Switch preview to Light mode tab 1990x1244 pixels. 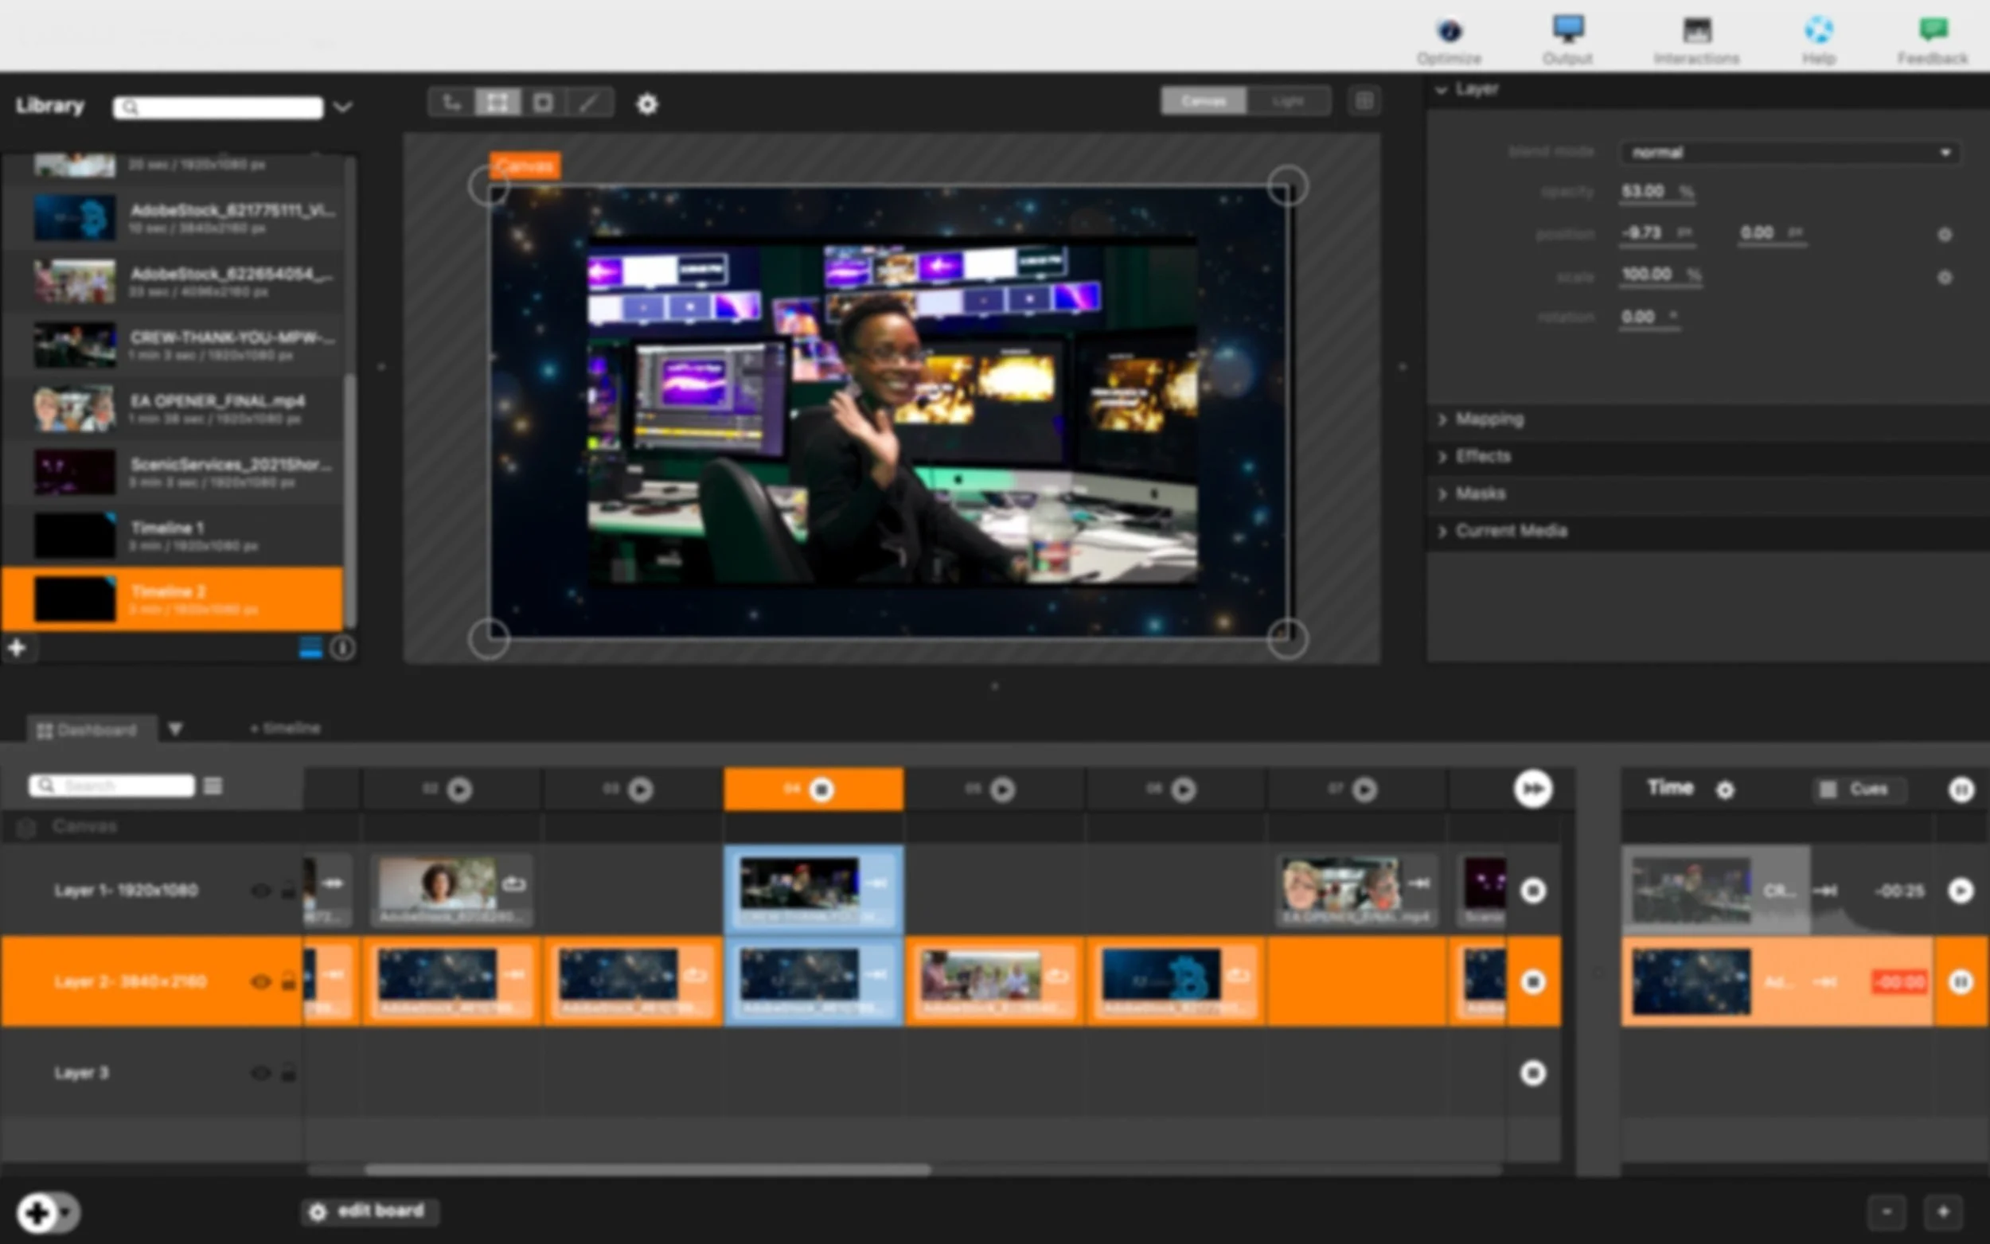(x=1287, y=101)
